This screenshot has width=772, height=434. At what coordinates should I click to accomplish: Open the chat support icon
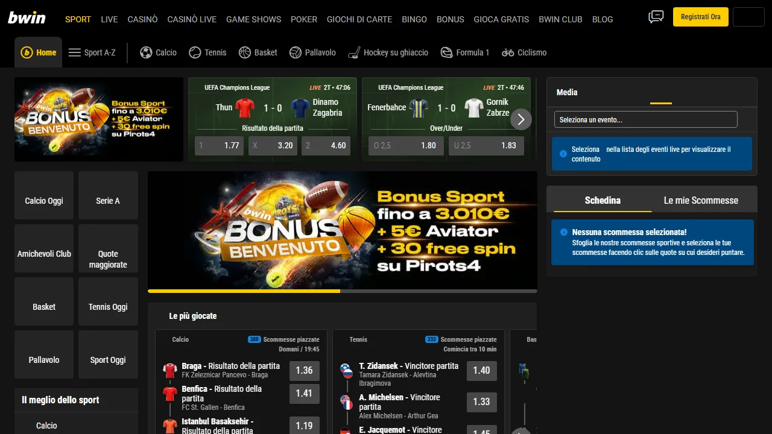coord(656,17)
